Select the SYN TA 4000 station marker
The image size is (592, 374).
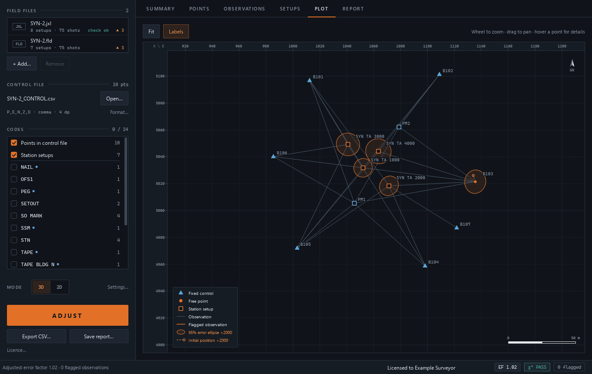pyautogui.click(x=378, y=151)
